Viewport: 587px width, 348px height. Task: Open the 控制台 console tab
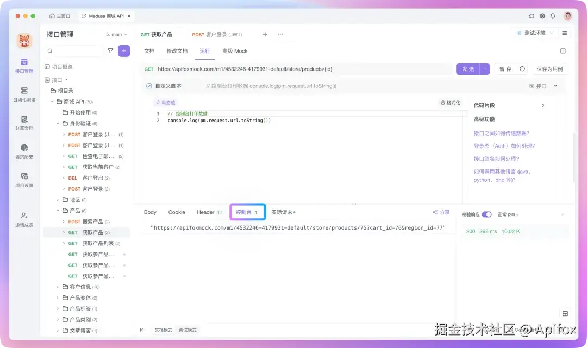[247, 212]
